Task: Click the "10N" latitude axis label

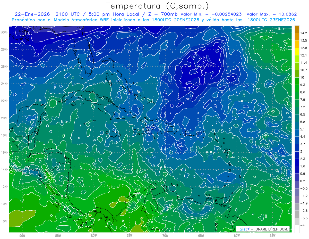Action: (x=4, y=204)
